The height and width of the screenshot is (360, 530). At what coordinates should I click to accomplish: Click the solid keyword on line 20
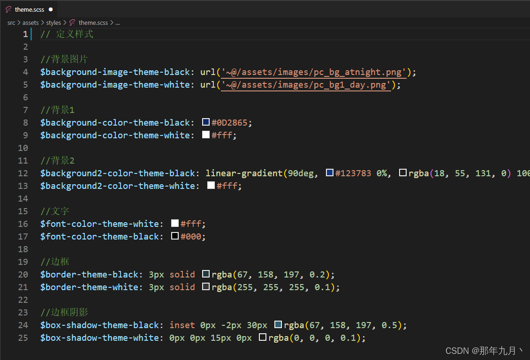tap(182, 274)
